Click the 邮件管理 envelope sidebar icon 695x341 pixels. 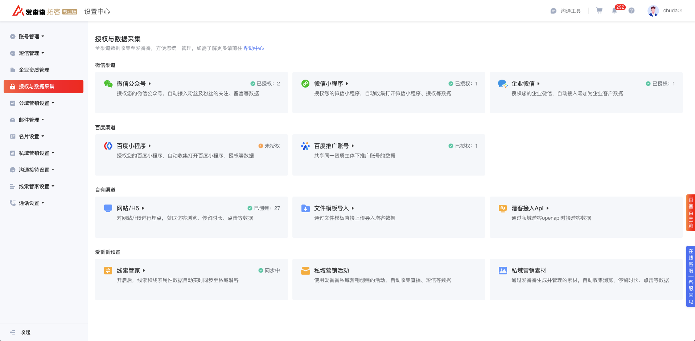pos(13,120)
